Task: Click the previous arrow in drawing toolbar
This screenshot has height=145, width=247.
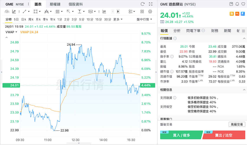Action: pyautogui.click(x=113, y=11)
